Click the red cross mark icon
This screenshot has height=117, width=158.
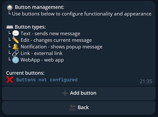coord(10,80)
